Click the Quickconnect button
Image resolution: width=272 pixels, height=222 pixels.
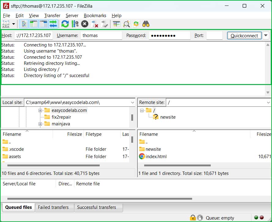click(x=244, y=35)
